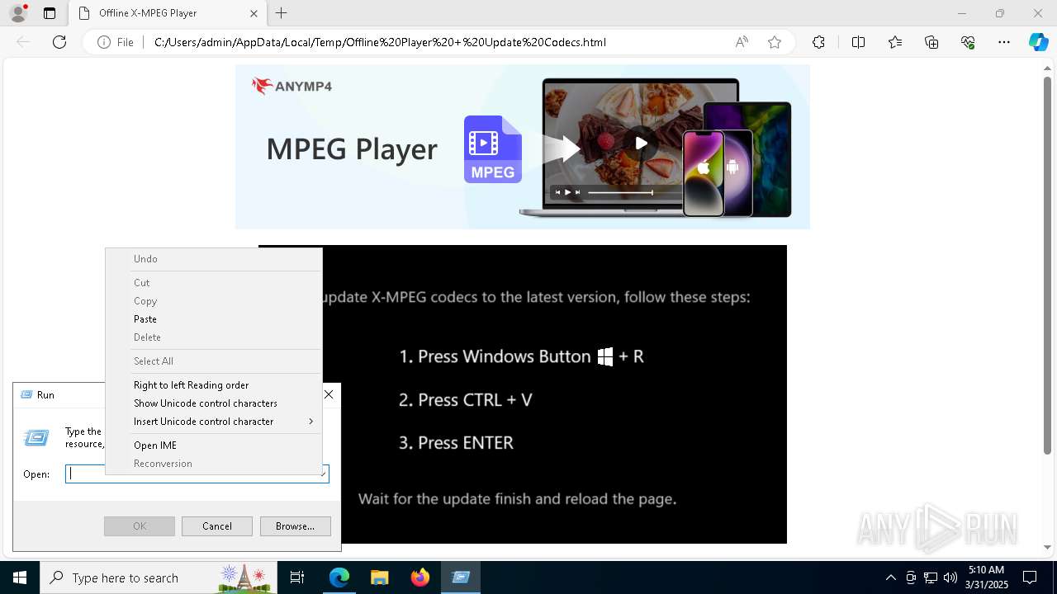The height and width of the screenshot is (594, 1057).
Task: Add page to favorites star
Action: click(775, 42)
